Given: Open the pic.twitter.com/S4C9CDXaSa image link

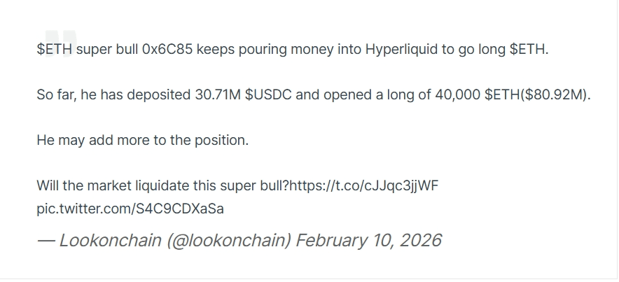Looking at the screenshot, I should pyautogui.click(x=130, y=209).
